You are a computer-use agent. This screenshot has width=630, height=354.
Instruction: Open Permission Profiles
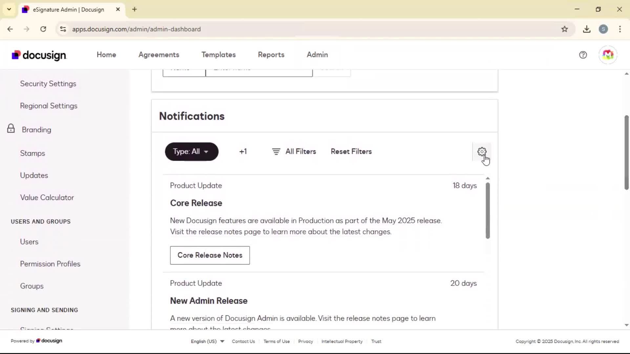(x=50, y=264)
